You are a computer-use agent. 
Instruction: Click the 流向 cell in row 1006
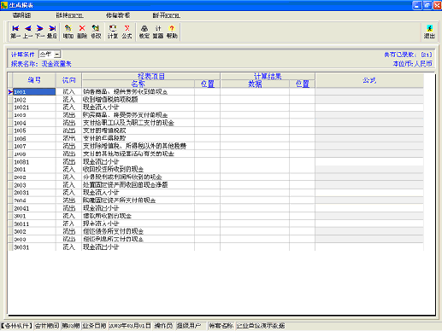tap(68, 138)
